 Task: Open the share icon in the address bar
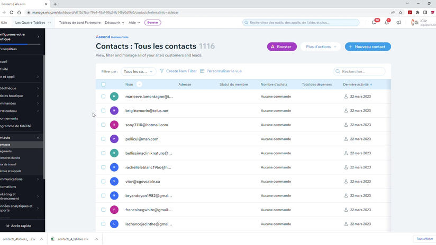coord(393,12)
